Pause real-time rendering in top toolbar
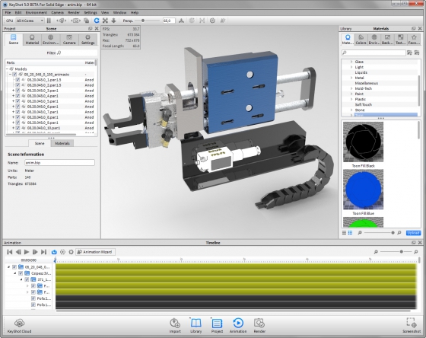426x338 pixels. pos(49,21)
